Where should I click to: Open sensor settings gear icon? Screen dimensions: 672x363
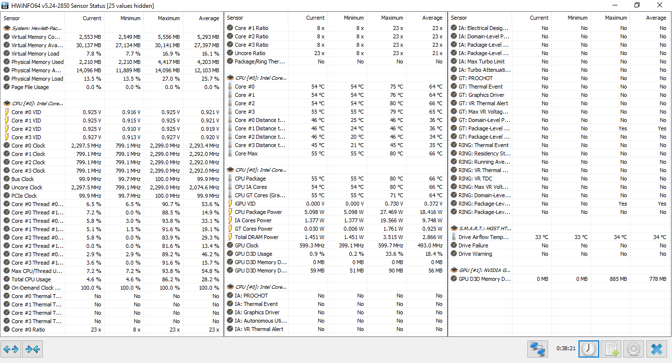pyautogui.click(x=634, y=349)
